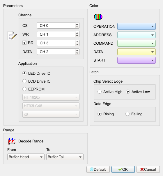Open the To Buffer Tail dropdown
163x176 pixels.
pos(65,157)
